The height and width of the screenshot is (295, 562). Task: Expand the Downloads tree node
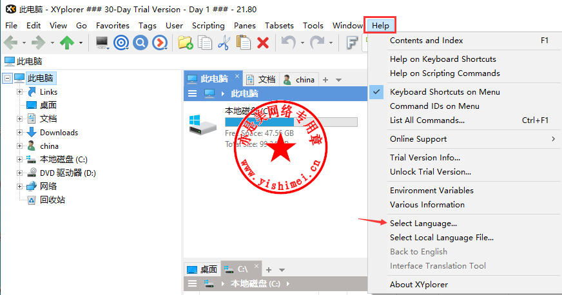tap(20, 133)
